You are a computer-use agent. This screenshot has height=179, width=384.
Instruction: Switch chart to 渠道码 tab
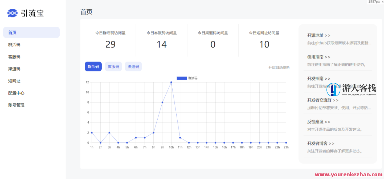pyautogui.click(x=133, y=67)
